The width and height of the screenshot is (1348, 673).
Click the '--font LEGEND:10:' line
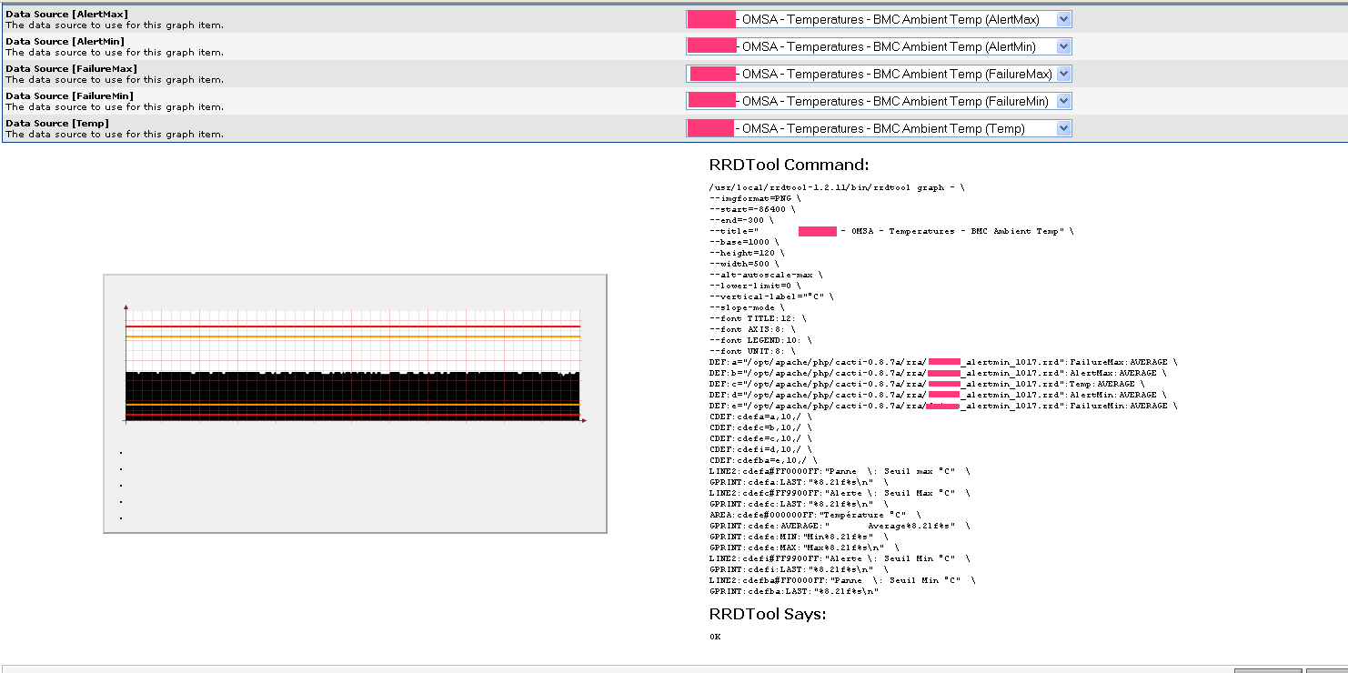760,340
